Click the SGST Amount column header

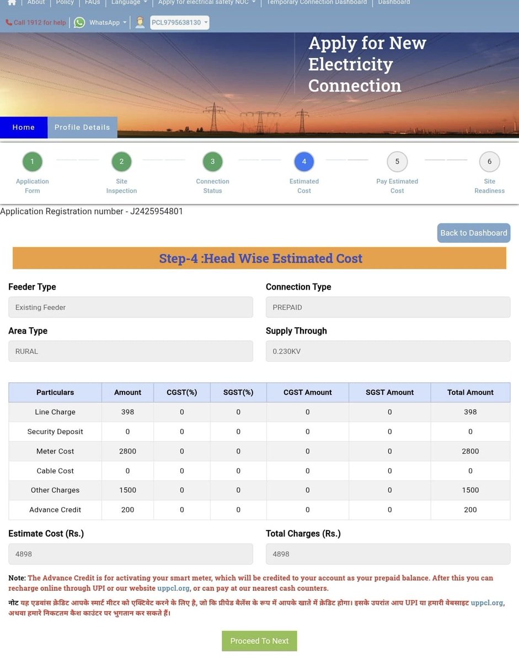[389, 392]
